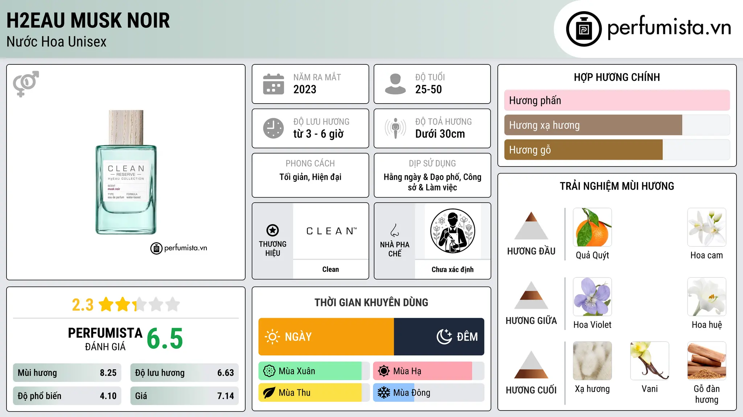Click the perfumista.vn perfume bottle logo icon
Screen dimensions: 743x417
click(x=584, y=29)
